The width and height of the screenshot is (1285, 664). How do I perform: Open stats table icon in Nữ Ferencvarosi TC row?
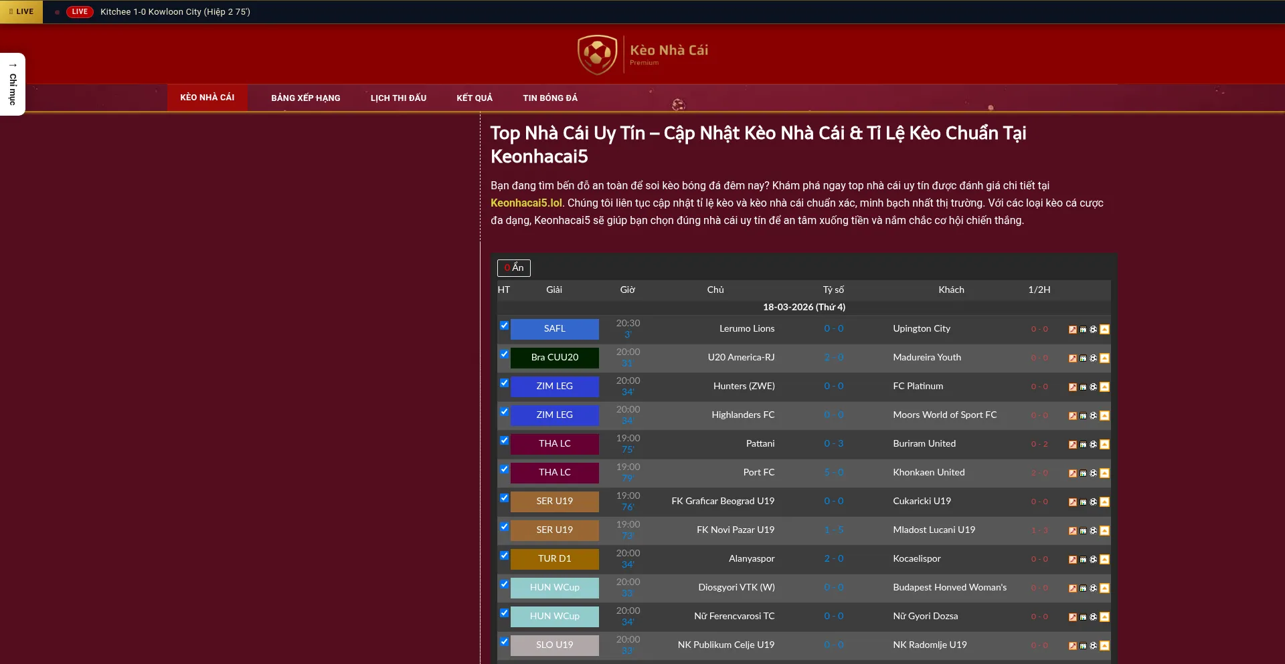(x=1083, y=617)
